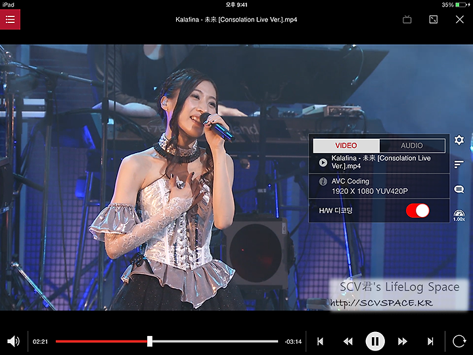Select the VIDEO tab
This screenshot has width=473, height=355.
pos(346,145)
